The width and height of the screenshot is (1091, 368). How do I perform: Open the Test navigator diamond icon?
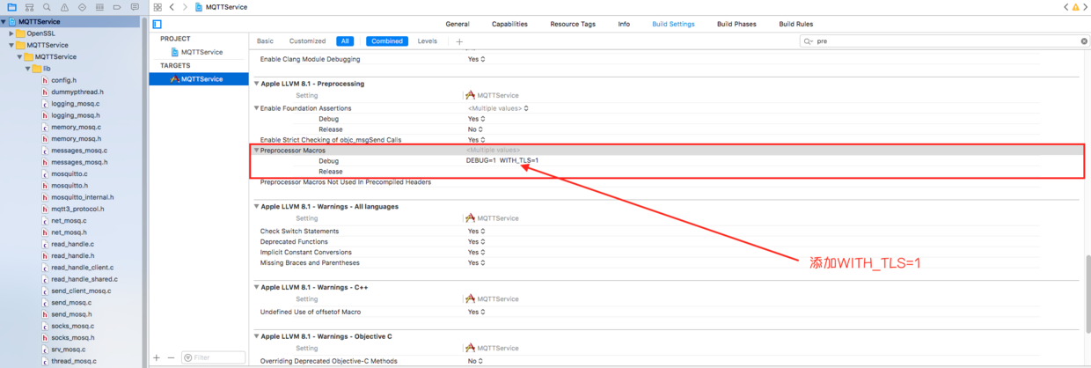(x=82, y=7)
